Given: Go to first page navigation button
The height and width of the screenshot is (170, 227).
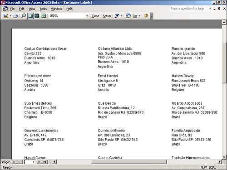Looking at the screenshot, I should 15,162.
